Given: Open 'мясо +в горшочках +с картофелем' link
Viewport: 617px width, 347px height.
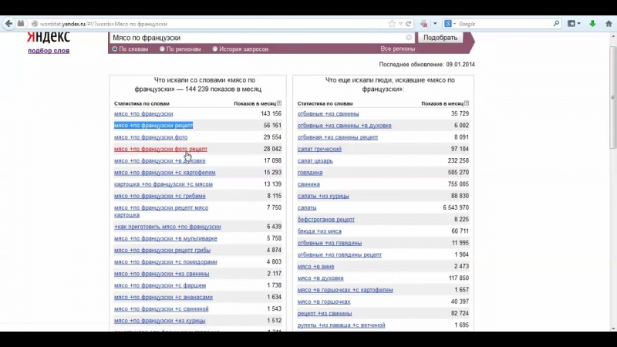Looking at the screenshot, I should (345, 290).
